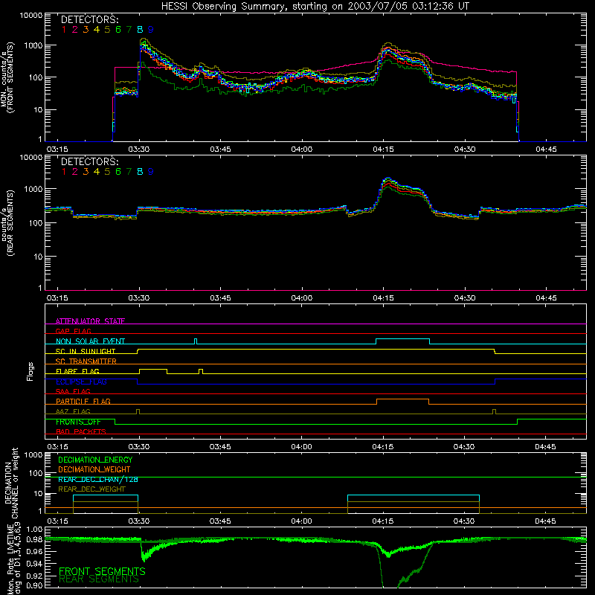Click DECIMATION CHANNEL or weight axis title
This screenshot has width=595, height=595.
[11, 483]
